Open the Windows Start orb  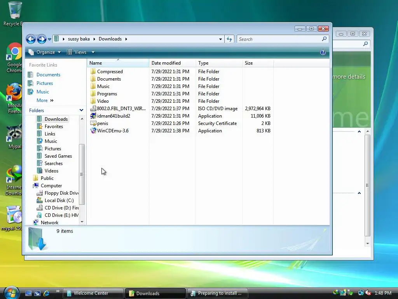11,293
